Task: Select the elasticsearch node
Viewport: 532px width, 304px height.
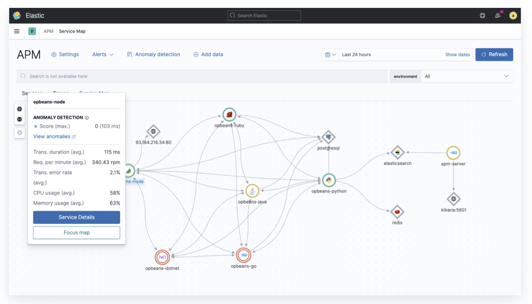Action: [398, 152]
